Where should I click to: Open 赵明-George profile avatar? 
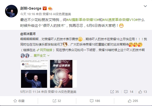pos(11,11)
